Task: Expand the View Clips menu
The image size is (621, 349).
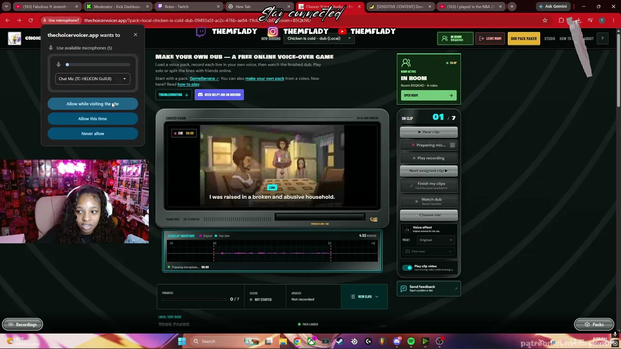Action: click(364, 297)
